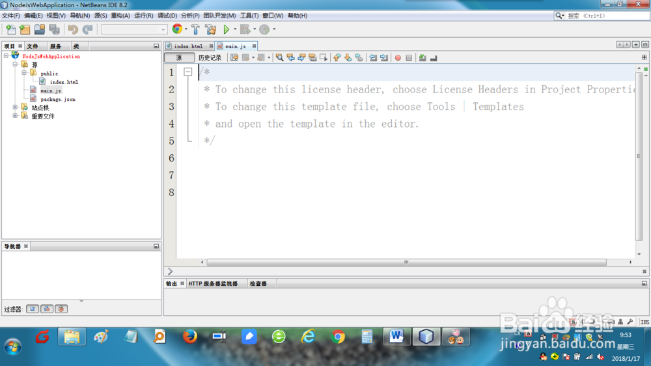This screenshot has height=366, width=651.
Task: Click the Undo arrow in toolbar
Action: pos(73,29)
